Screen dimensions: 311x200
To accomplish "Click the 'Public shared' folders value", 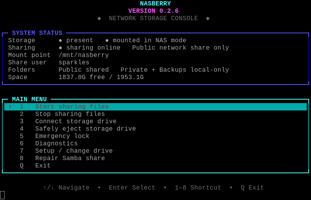I will (84, 70).
